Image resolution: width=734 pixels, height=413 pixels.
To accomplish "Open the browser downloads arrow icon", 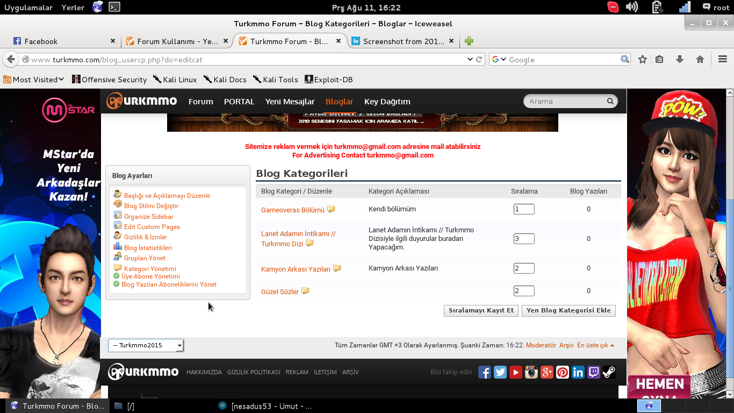I will point(680,59).
